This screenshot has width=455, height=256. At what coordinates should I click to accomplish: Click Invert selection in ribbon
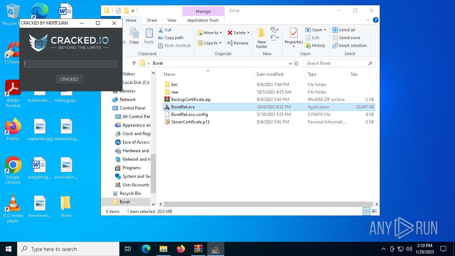[350, 46]
